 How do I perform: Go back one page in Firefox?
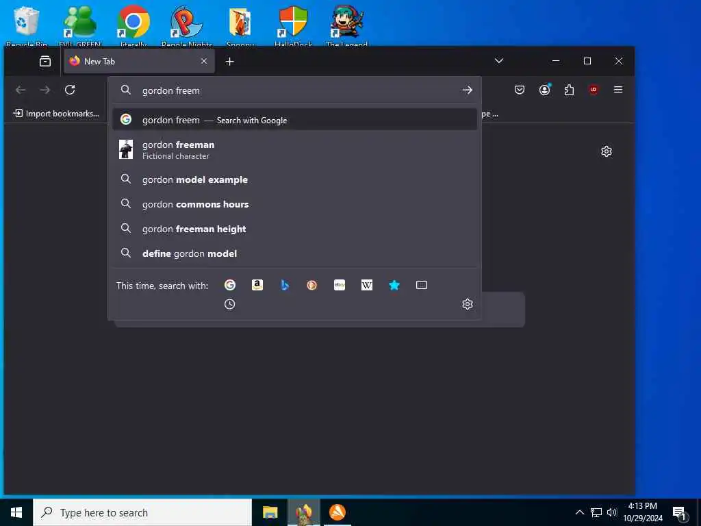21,90
